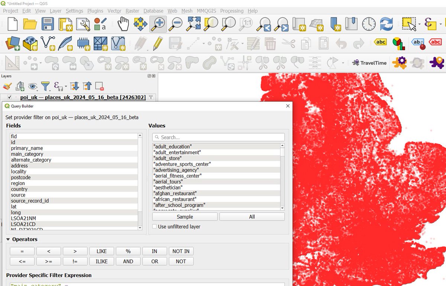The width and height of the screenshot is (446, 286).
Task: Click the Sample values button
Action: pos(185,217)
